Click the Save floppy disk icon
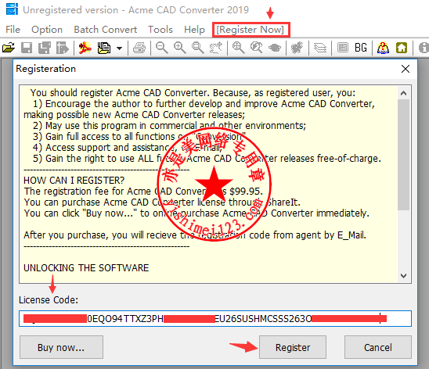Viewport: 429px width, 369px height. (27, 48)
